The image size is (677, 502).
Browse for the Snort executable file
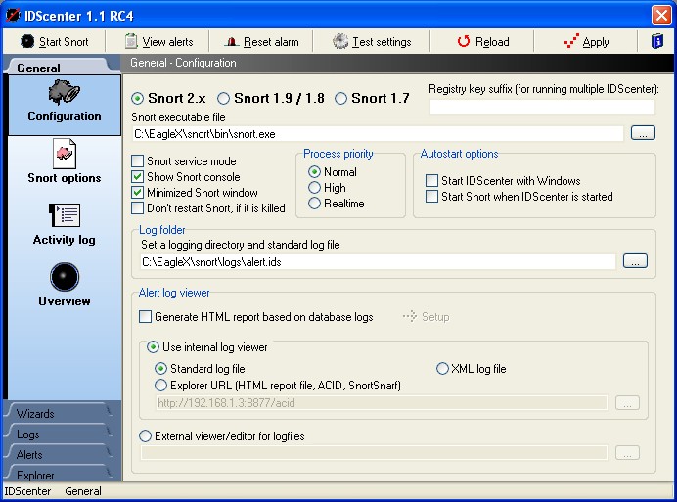click(643, 133)
